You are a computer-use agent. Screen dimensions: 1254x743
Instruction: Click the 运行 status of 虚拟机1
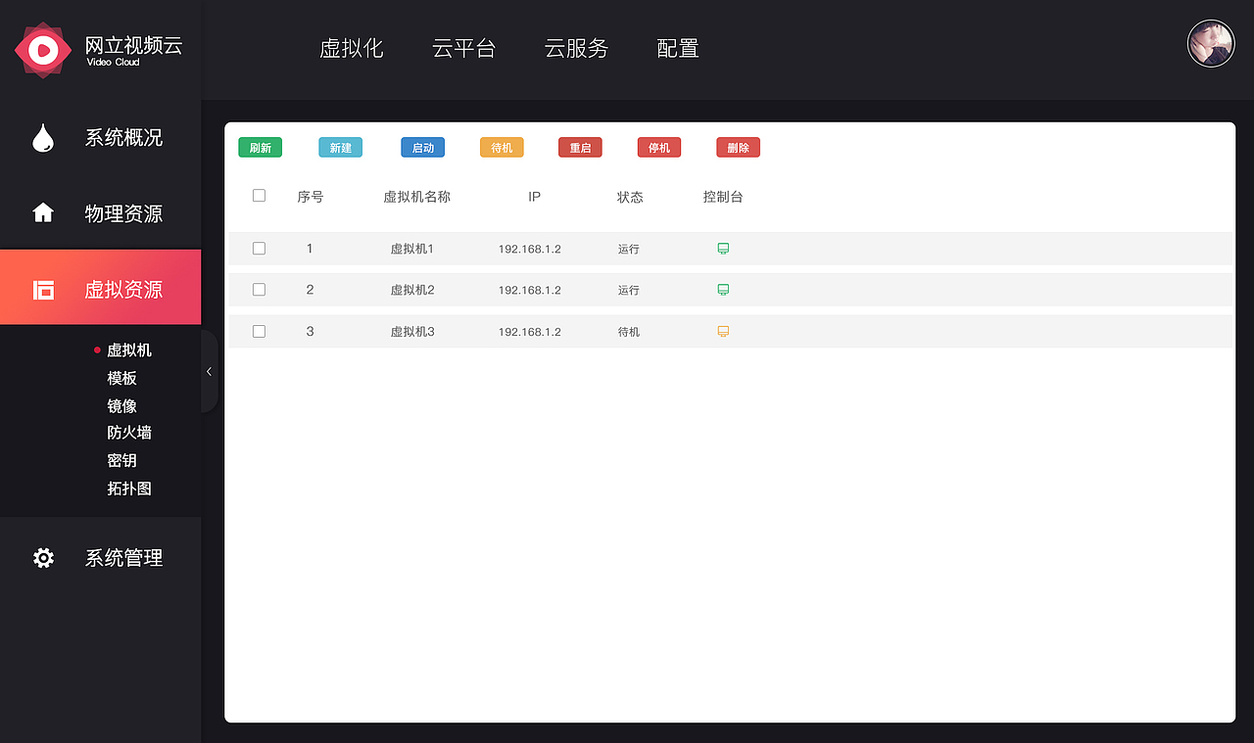629,249
